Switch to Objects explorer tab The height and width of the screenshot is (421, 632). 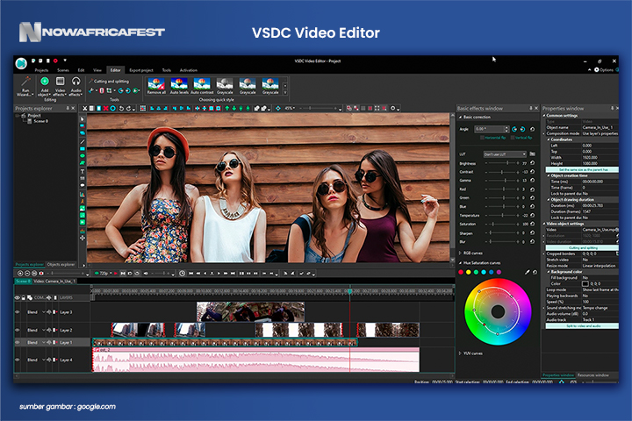61,265
